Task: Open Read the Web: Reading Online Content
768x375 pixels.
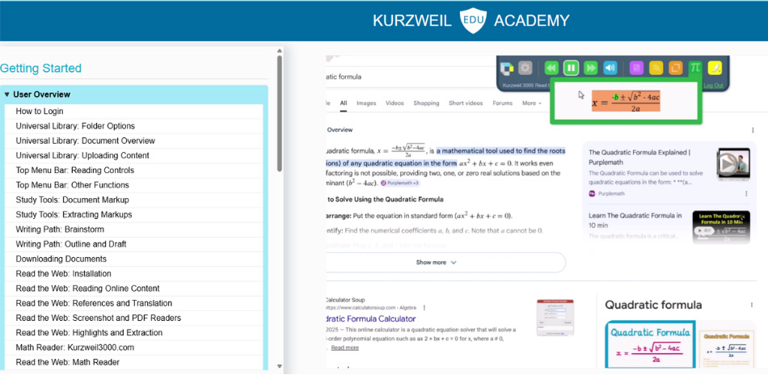Action: pos(133,289)
